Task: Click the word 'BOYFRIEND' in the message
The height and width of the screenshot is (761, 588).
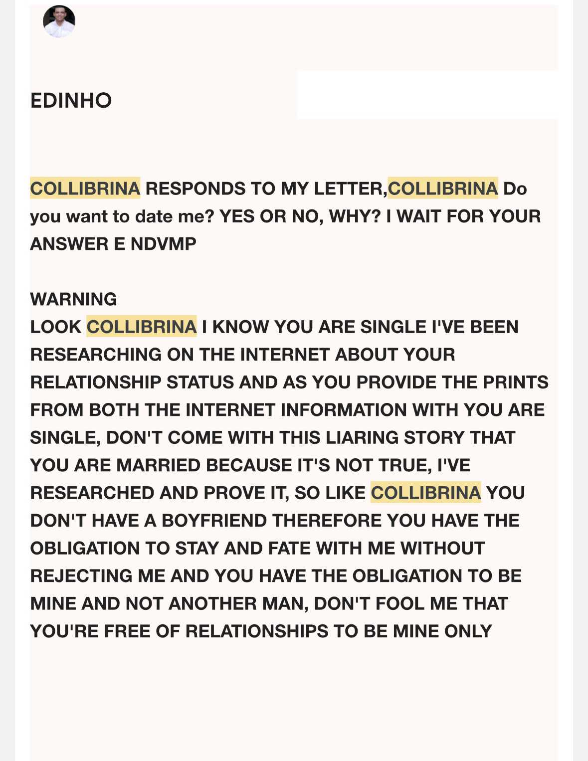Action: pyautogui.click(x=214, y=521)
